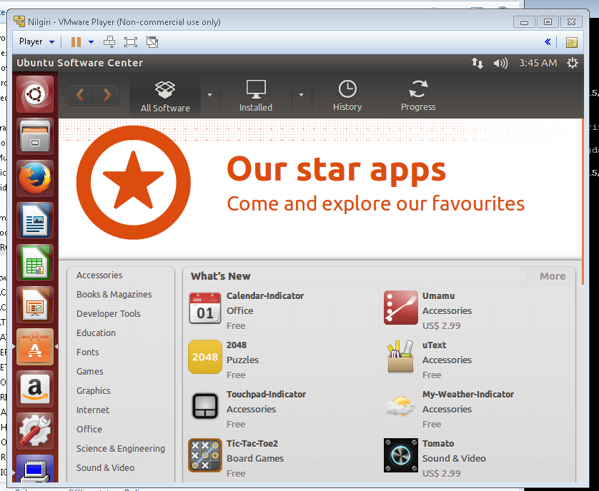599x491 pixels.
Task: Select the Fonts category
Action: [x=87, y=352]
